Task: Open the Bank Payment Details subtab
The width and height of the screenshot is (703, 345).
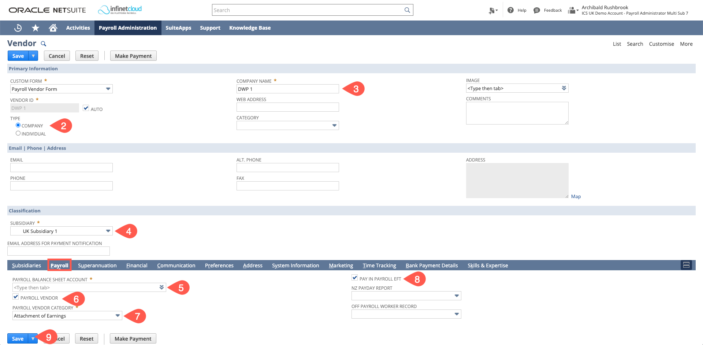Action: click(x=431, y=265)
